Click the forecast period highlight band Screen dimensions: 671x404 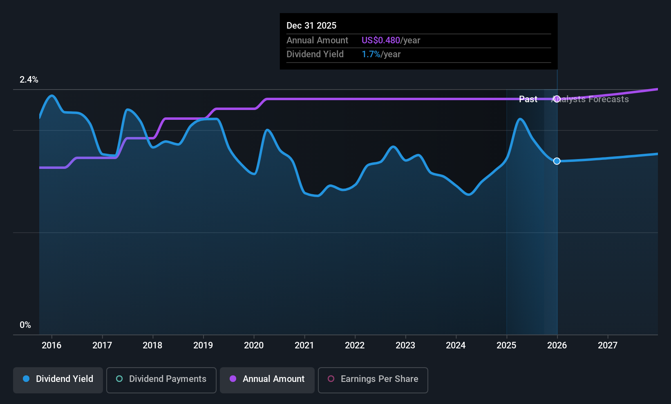click(x=531, y=204)
